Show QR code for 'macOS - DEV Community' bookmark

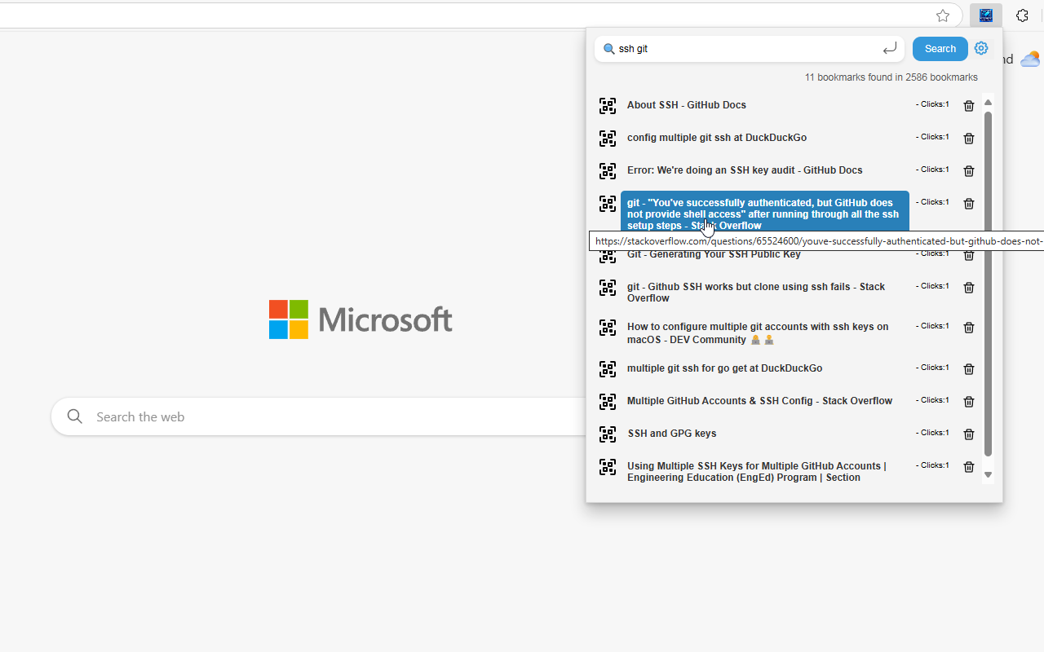point(608,328)
